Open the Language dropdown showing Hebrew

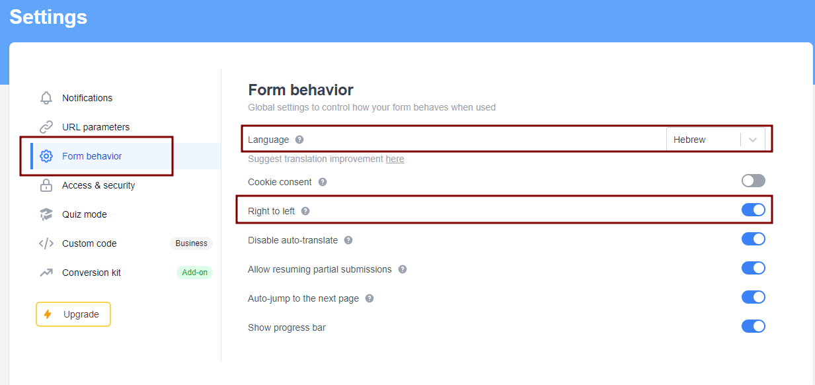pyautogui.click(x=703, y=140)
